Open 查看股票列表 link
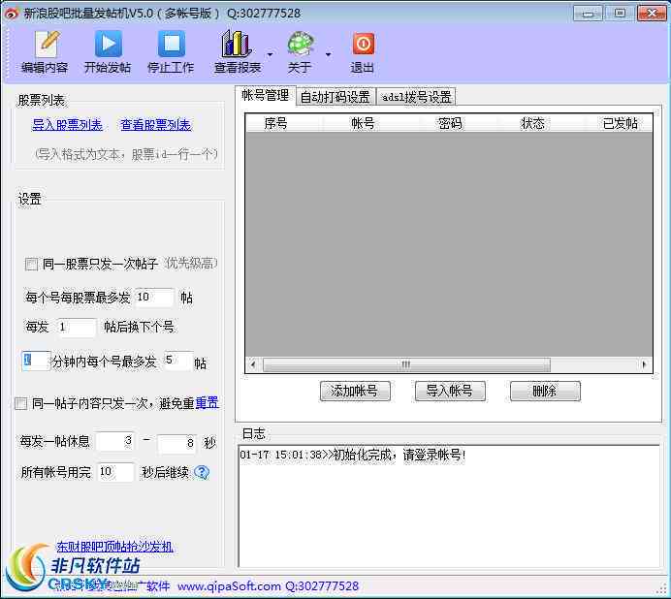Screen dimensions: 671x599 click(x=156, y=125)
